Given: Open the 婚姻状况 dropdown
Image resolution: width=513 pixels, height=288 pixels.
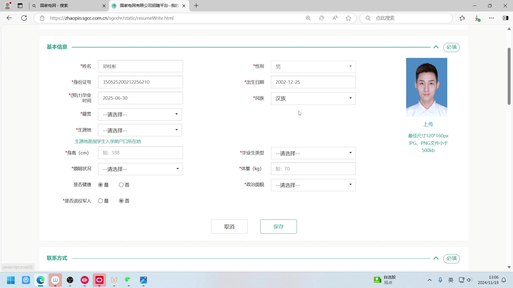Looking at the screenshot, I should [140, 169].
